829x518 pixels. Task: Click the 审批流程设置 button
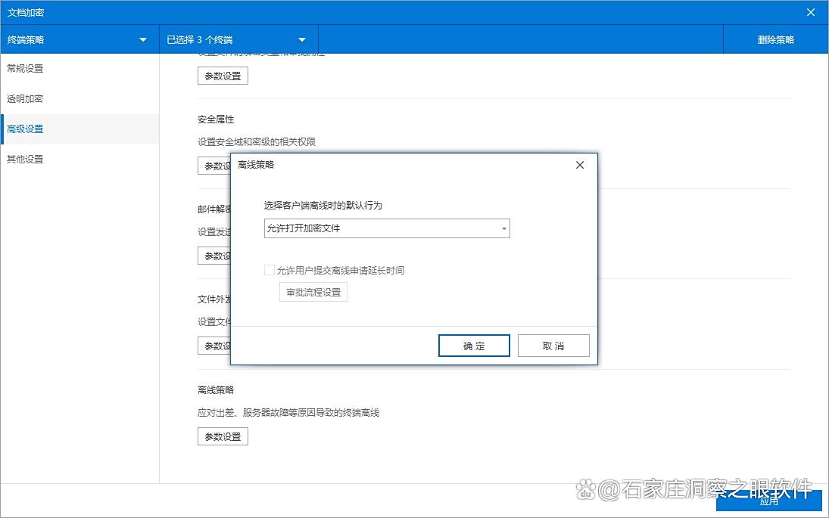click(x=313, y=293)
